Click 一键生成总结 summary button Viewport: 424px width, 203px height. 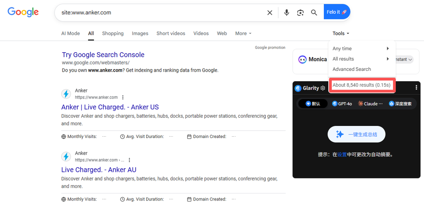tap(356, 134)
